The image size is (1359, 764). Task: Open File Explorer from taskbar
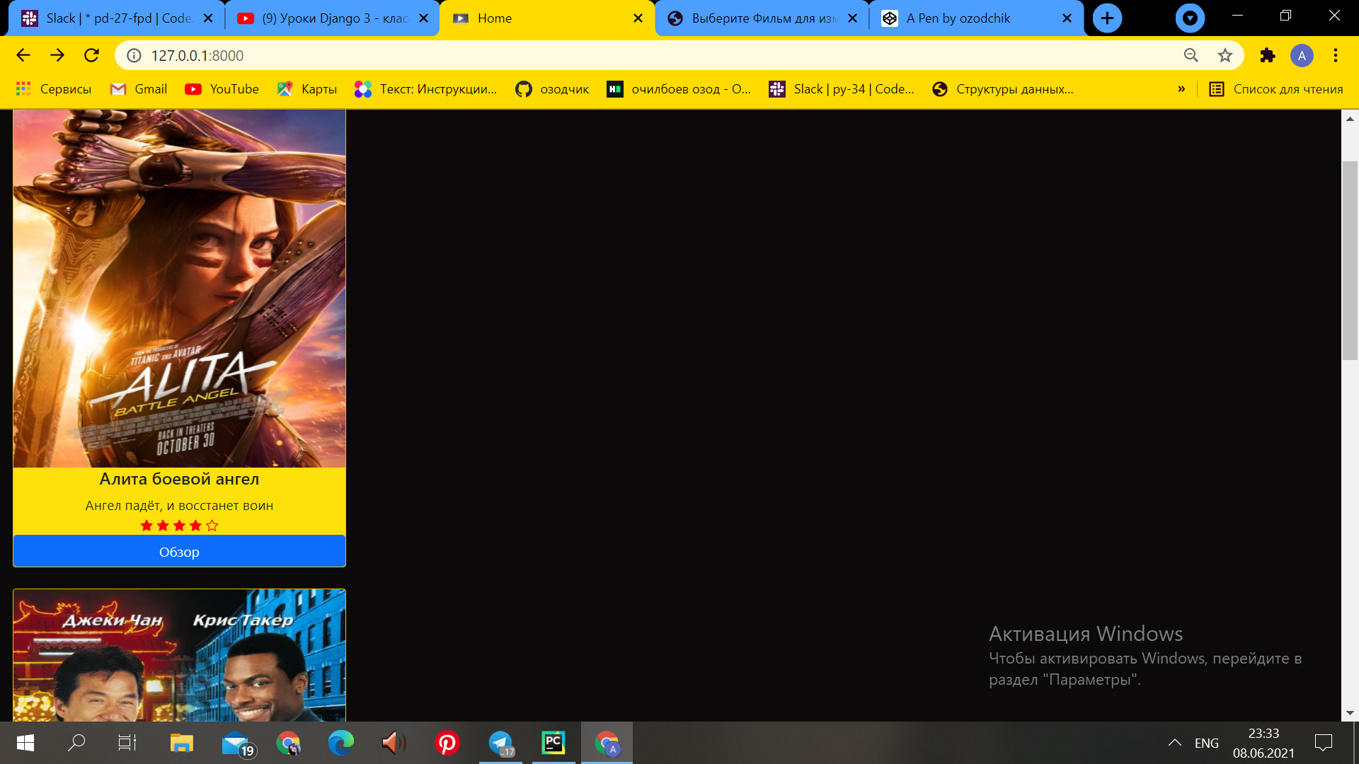tap(181, 743)
